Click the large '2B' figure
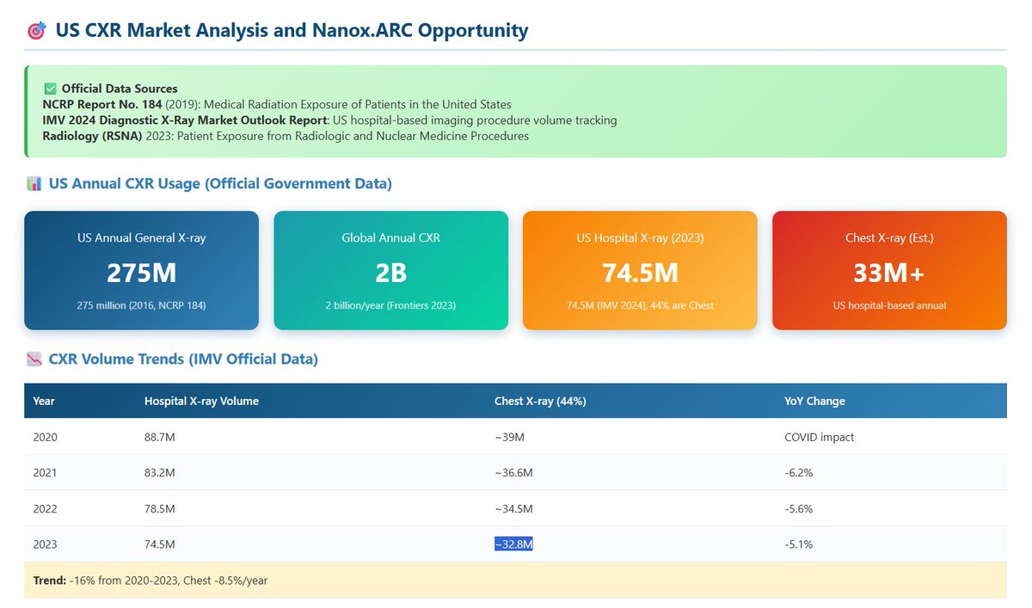 click(x=391, y=273)
